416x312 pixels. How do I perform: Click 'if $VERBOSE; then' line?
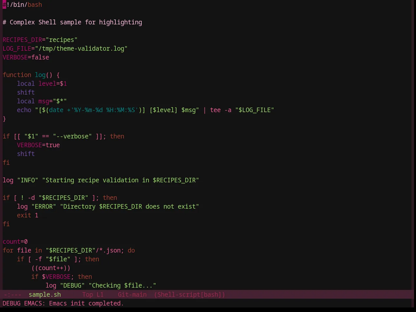pyautogui.click(x=61, y=277)
